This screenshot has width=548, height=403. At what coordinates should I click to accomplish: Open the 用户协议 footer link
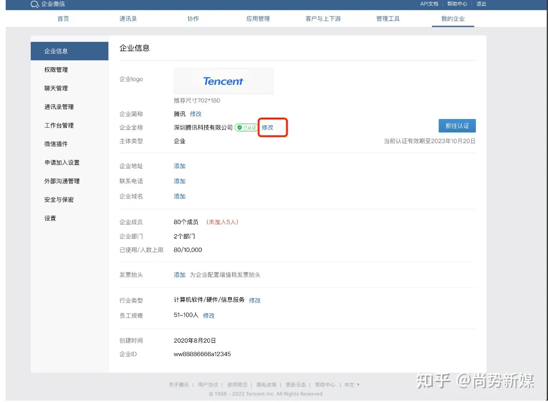[208, 385]
